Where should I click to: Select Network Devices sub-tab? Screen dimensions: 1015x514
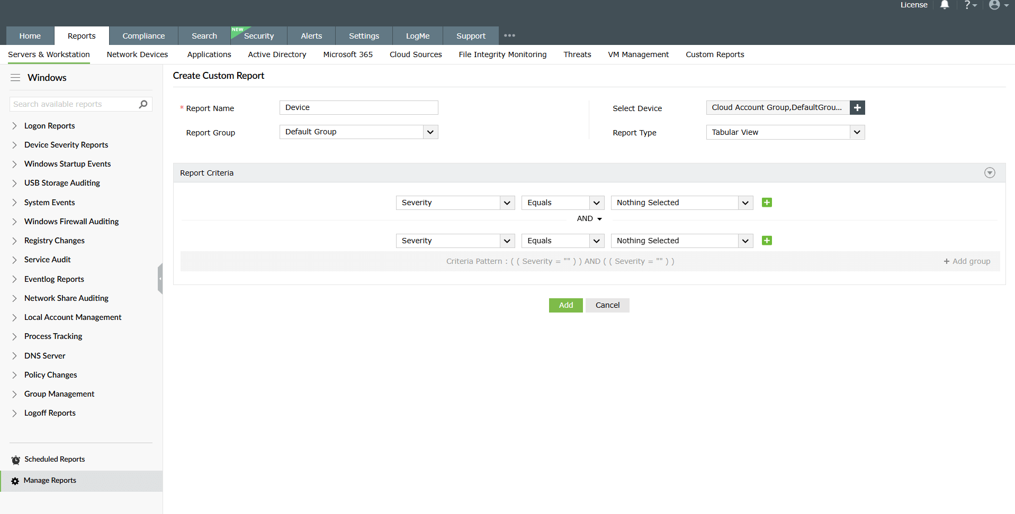pyautogui.click(x=137, y=54)
